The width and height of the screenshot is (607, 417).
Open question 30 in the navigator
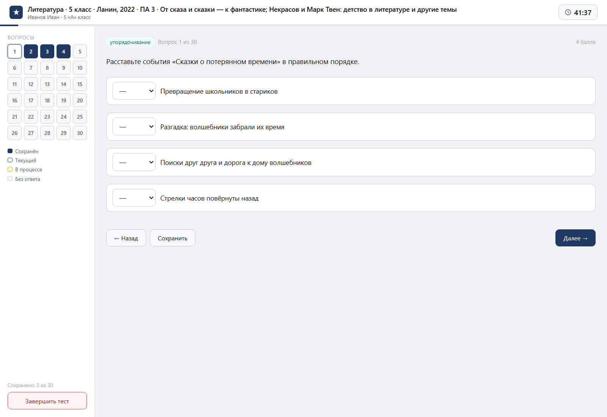[x=80, y=133]
